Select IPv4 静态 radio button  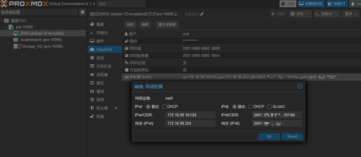point(148,106)
